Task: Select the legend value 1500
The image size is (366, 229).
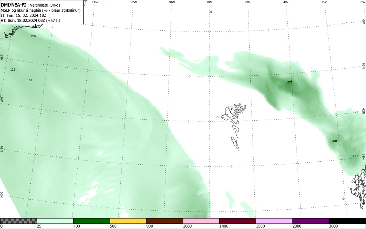Action: point(260,226)
